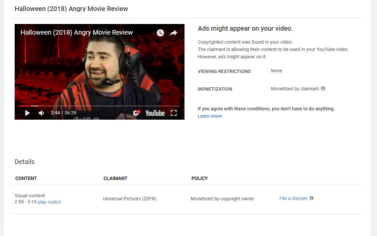
Task: Click the share arrow icon on video
Action: 174,33
